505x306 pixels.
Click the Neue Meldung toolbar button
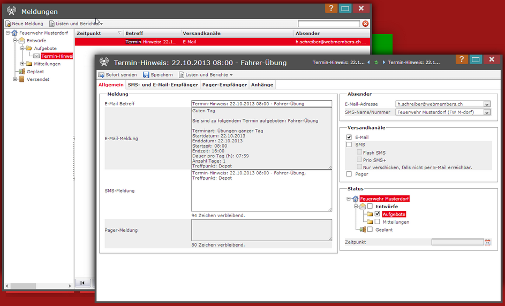[24, 24]
